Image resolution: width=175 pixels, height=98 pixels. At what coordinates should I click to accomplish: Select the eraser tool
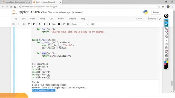pyautogui.click(x=166, y=36)
